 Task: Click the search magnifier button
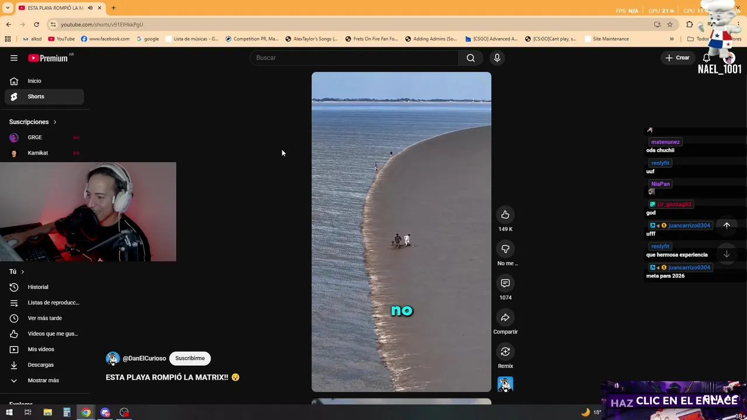coord(470,58)
